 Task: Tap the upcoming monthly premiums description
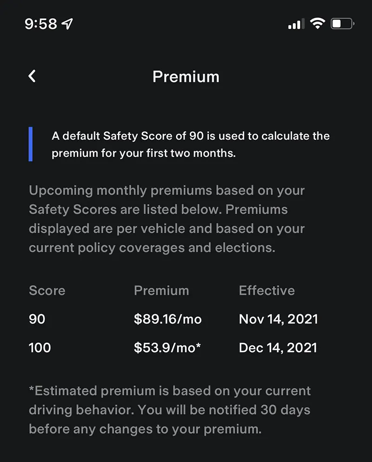167,219
